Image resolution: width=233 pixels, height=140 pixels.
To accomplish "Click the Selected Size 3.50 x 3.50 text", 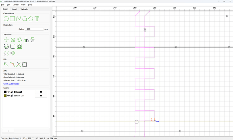I will click(15, 80).
